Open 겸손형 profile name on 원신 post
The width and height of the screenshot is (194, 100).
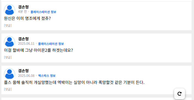click(x=23, y=7)
